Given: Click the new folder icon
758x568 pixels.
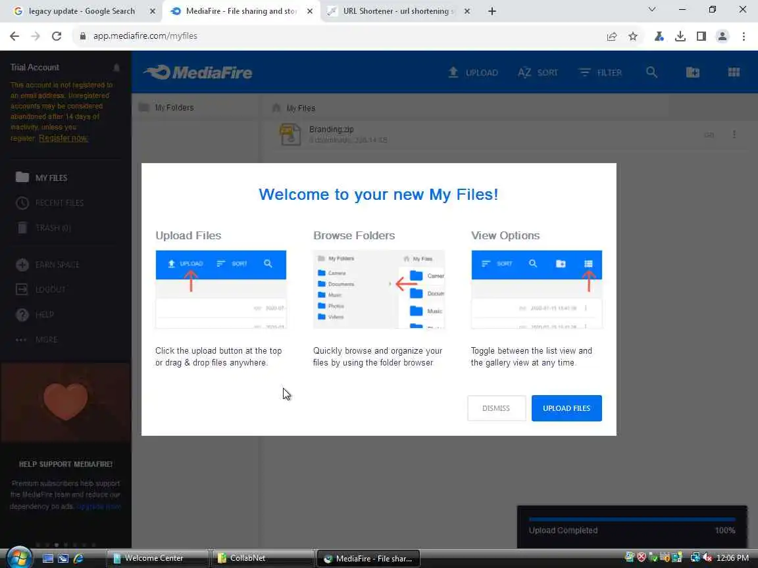Looking at the screenshot, I should [x=692, y=72].
